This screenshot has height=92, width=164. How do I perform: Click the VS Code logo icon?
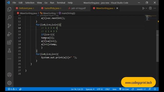click(8, 3)
